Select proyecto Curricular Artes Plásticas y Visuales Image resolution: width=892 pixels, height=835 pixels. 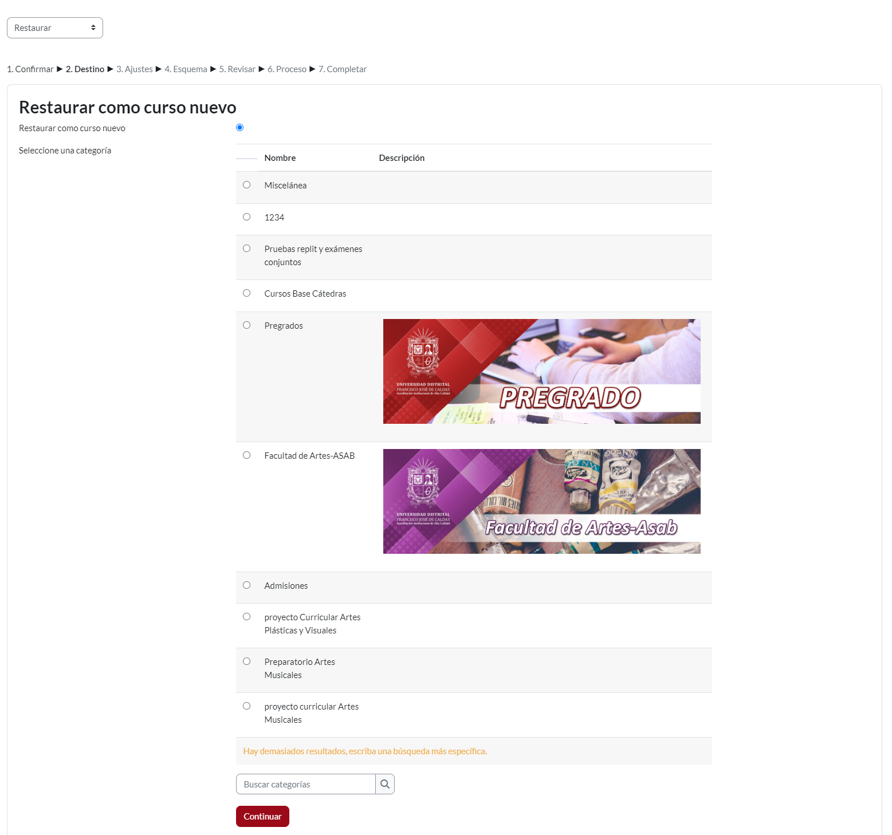[246, 617]
